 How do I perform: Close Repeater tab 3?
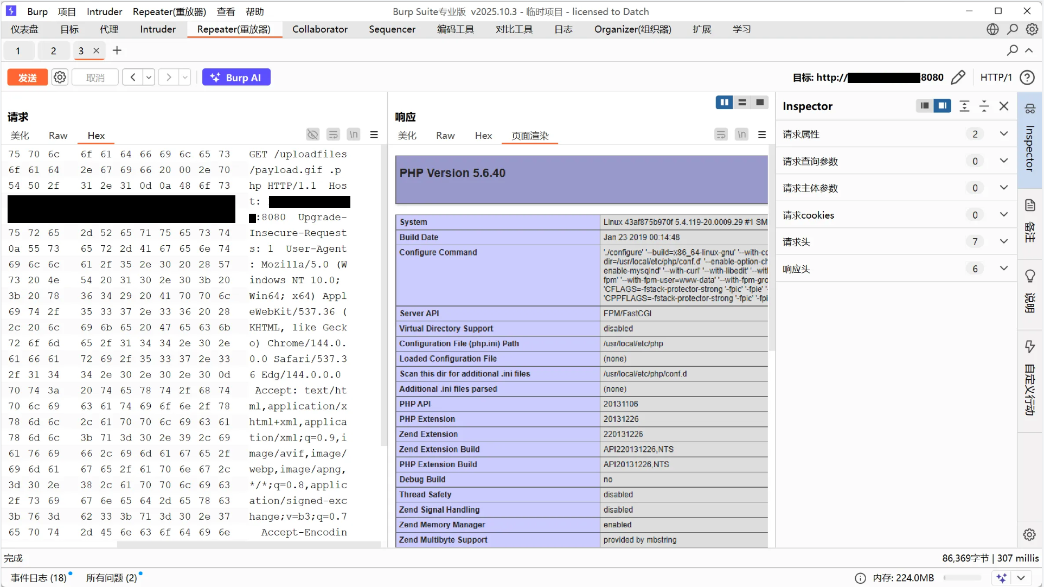point(96,50)
